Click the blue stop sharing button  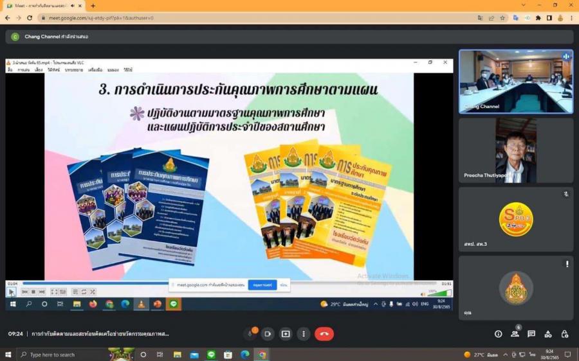pos(262,285)
